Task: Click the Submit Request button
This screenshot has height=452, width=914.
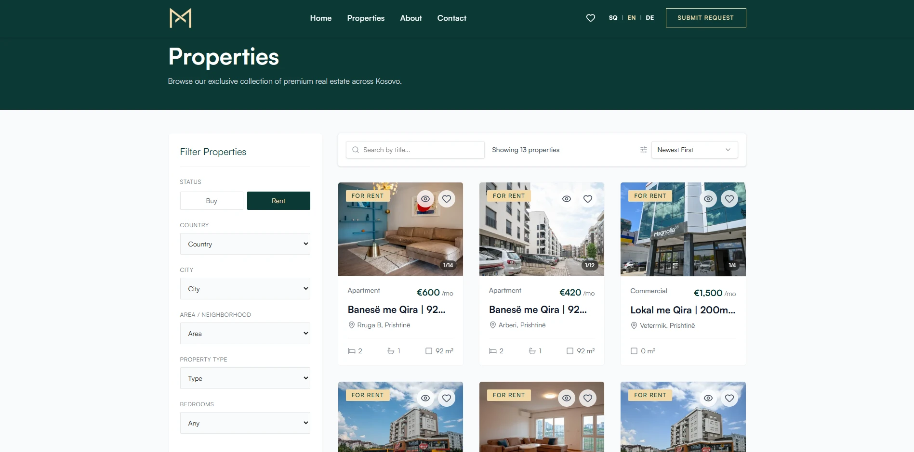Action: 706,18
